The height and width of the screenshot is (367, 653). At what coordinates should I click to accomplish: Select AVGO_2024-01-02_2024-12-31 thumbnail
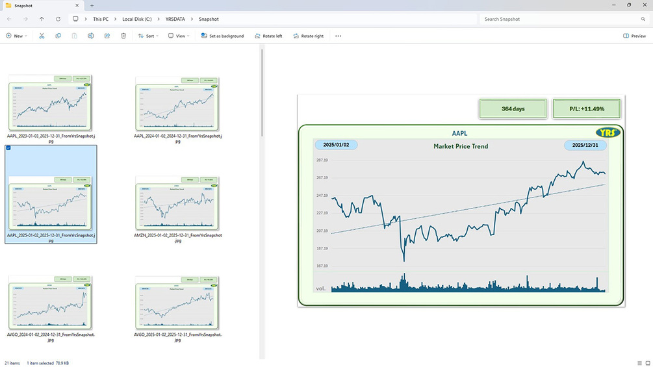tap(50, 303)
